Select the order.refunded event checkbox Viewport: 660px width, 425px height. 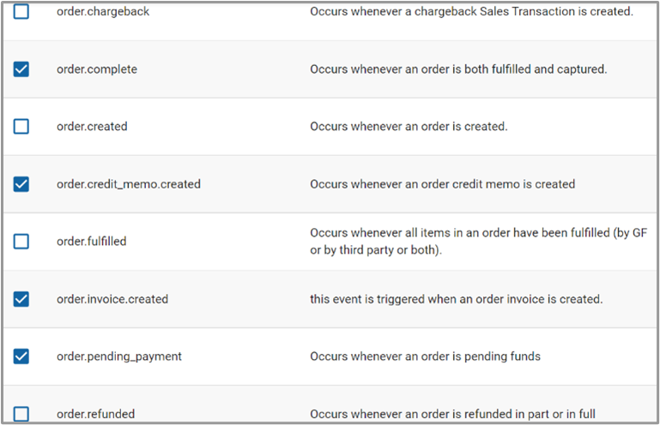pos(21,414)
